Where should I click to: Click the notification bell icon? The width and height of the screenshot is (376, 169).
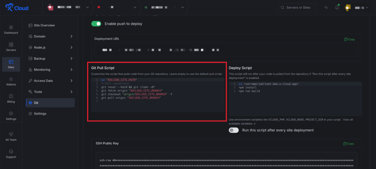tap(337, 7)
